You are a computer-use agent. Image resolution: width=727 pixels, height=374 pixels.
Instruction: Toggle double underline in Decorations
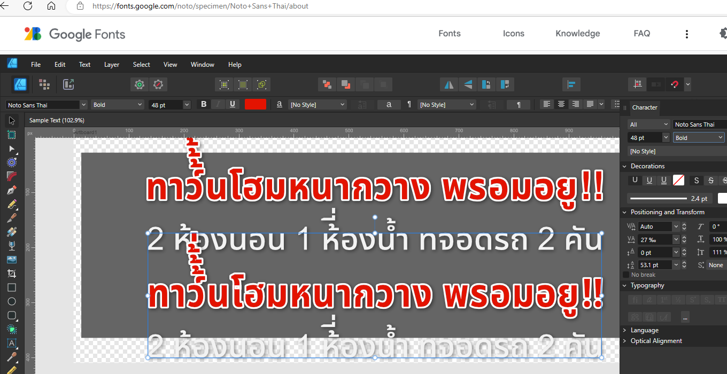(663, 180)
